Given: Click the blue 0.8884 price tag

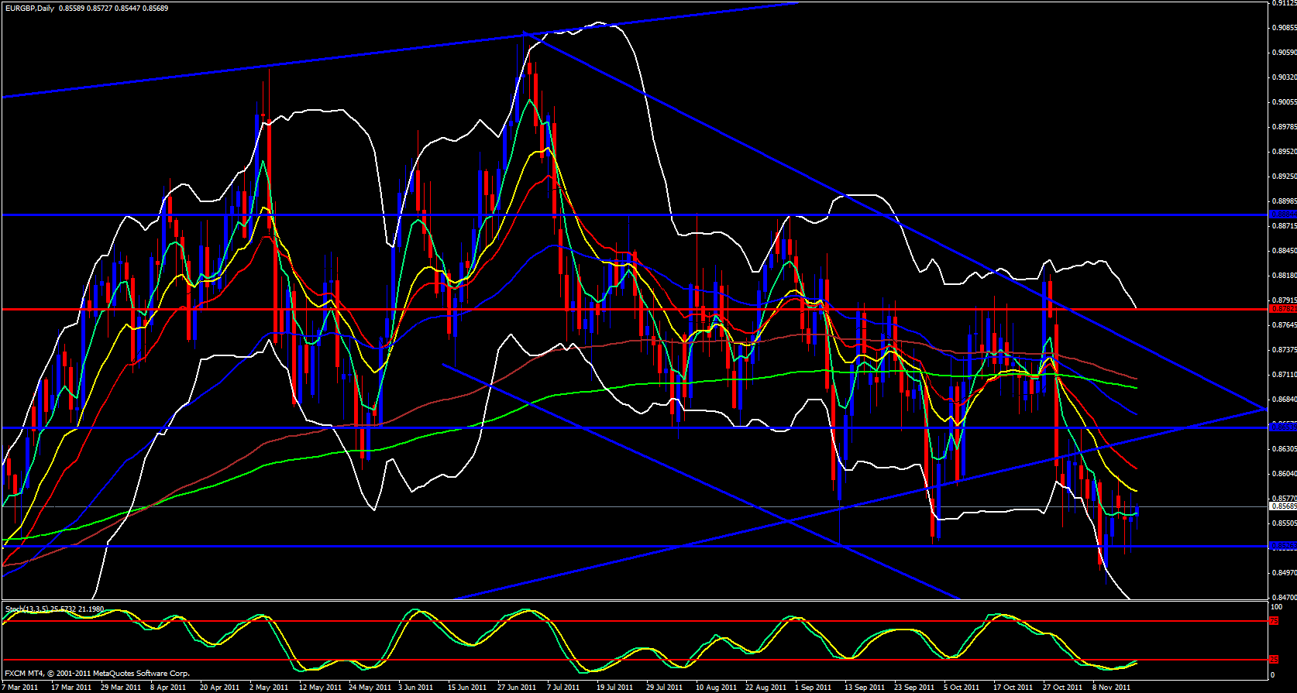Looking at the screenshot, I should point(1282,214).
